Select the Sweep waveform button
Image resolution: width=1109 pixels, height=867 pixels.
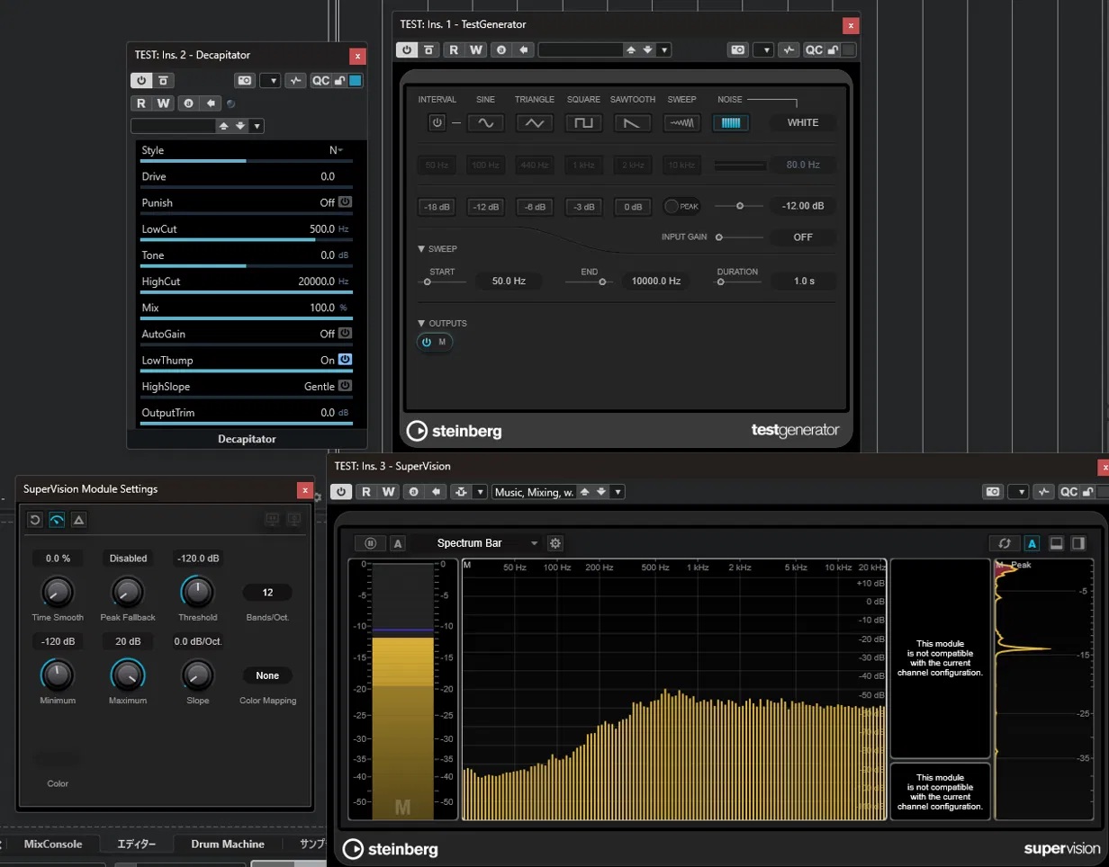[682, 122]
